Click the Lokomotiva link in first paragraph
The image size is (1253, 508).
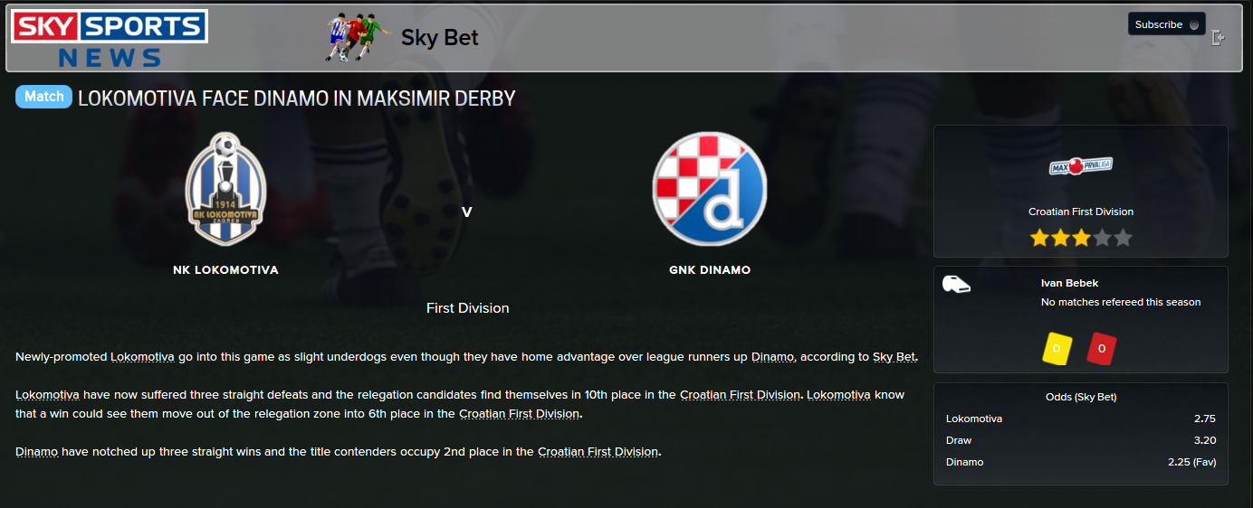pos(142,357)
